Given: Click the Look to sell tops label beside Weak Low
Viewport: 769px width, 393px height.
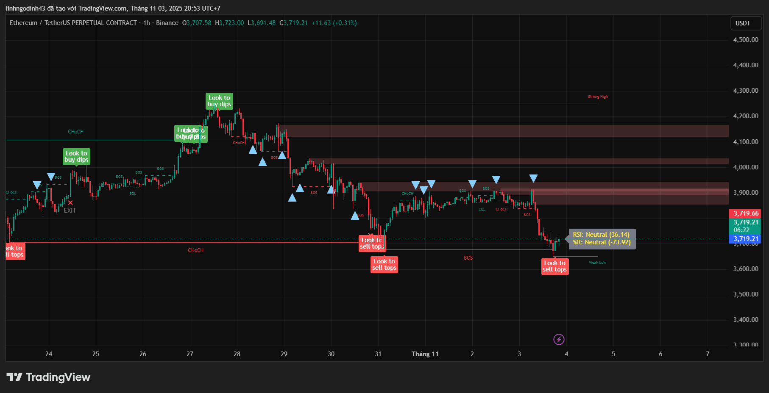Looking at the screenshot, I should [x=555, y=266].
